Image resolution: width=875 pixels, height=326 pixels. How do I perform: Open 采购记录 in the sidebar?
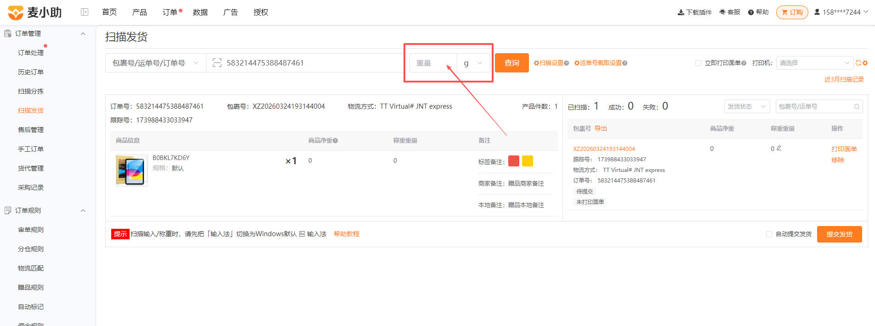pyautogui.click(x=31, y=188)
